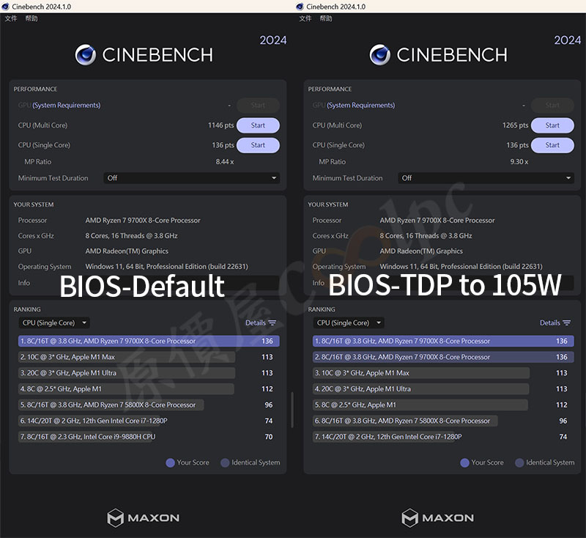The image size is (586, 538).
Task: Click the 1265 pts multi core score in the right window
Action: pyautogui.click(x=516, y=125)
